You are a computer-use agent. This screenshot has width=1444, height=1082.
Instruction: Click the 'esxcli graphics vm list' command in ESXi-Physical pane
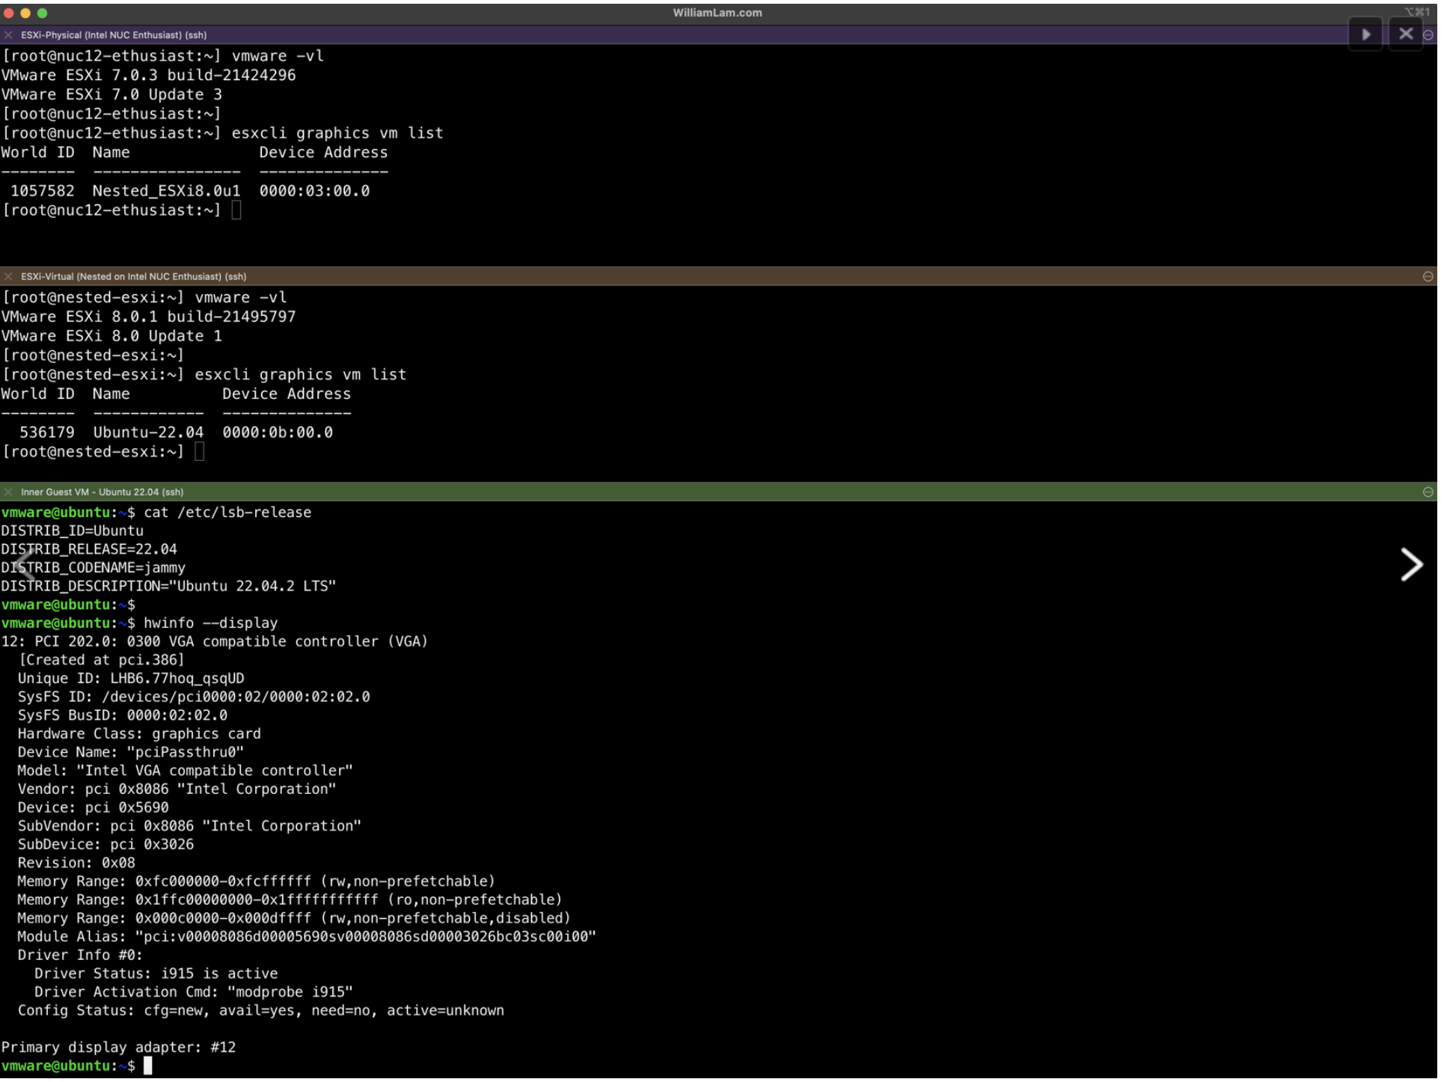click(338, 134)
